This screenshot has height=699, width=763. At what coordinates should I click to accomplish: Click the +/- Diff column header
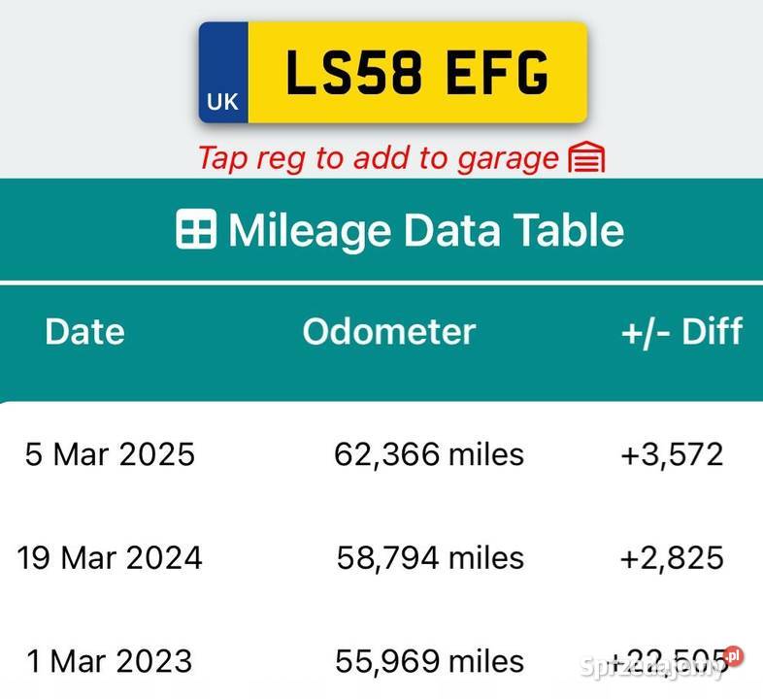[681, 331]
